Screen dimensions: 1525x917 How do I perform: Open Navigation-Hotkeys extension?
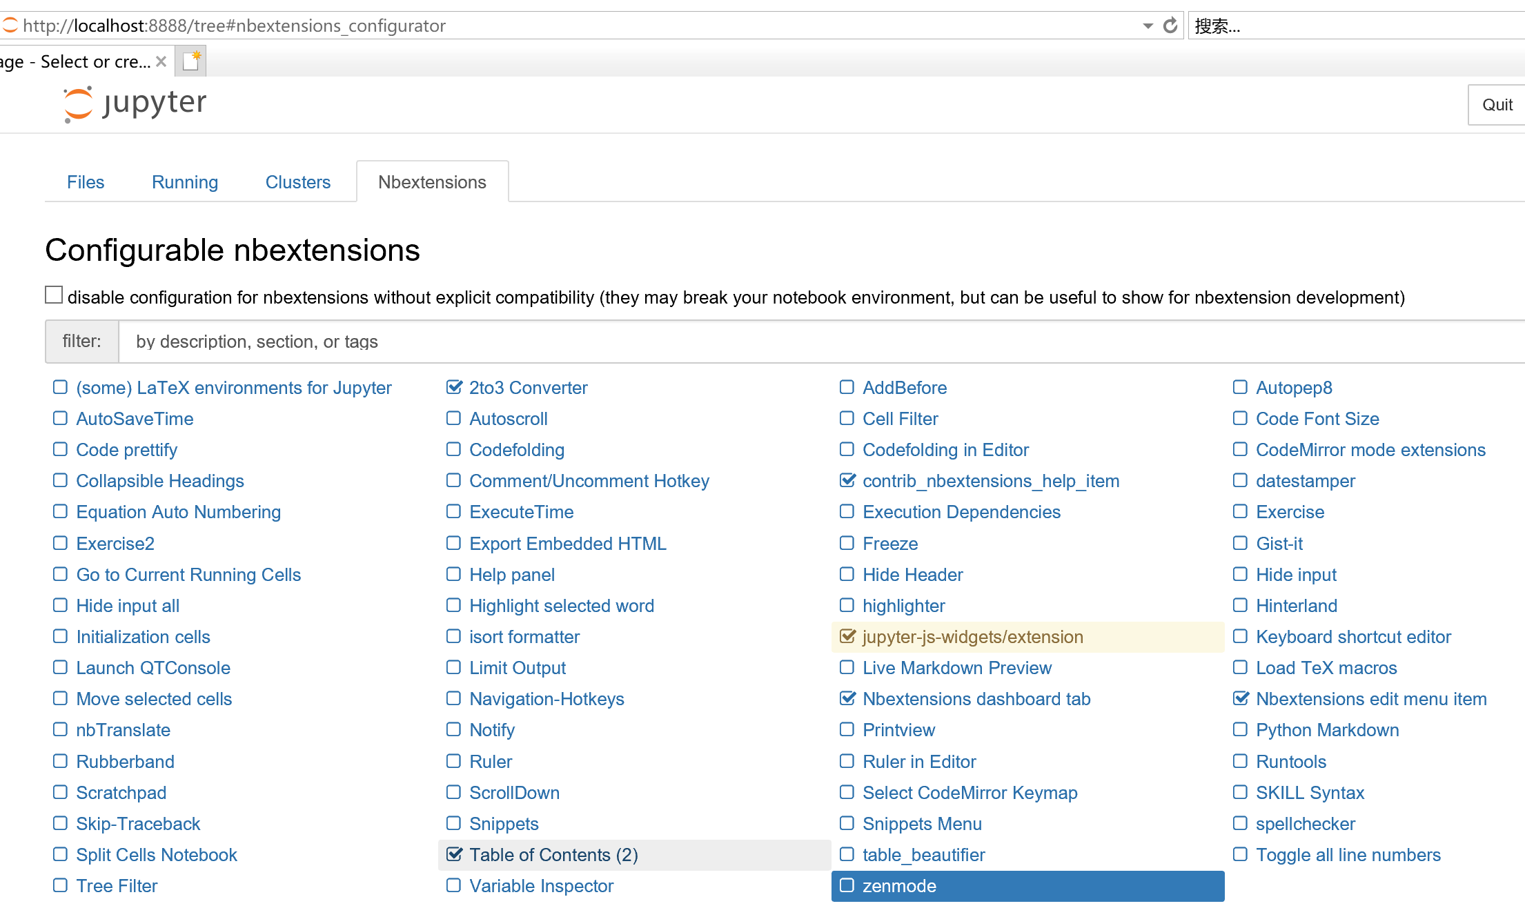(x=547, y=699)
